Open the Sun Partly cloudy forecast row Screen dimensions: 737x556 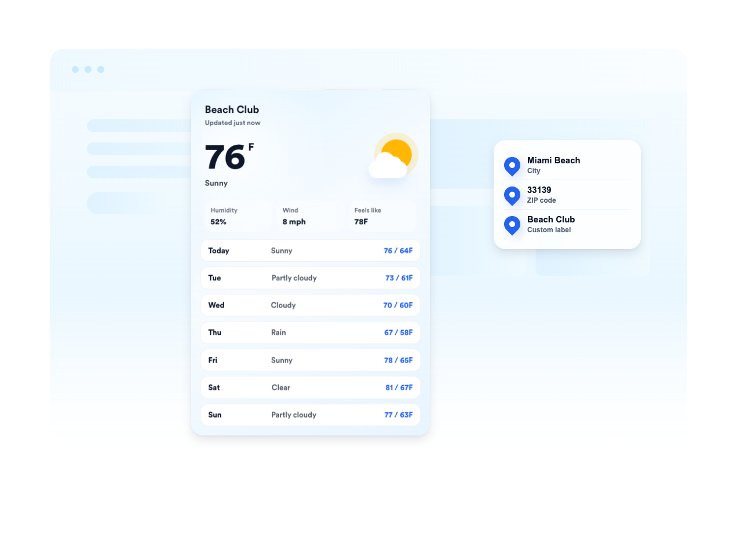point(311,415)
